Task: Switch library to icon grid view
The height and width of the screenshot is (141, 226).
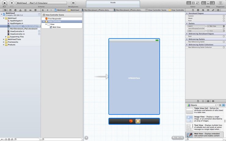Action: [x=220, y=105]
